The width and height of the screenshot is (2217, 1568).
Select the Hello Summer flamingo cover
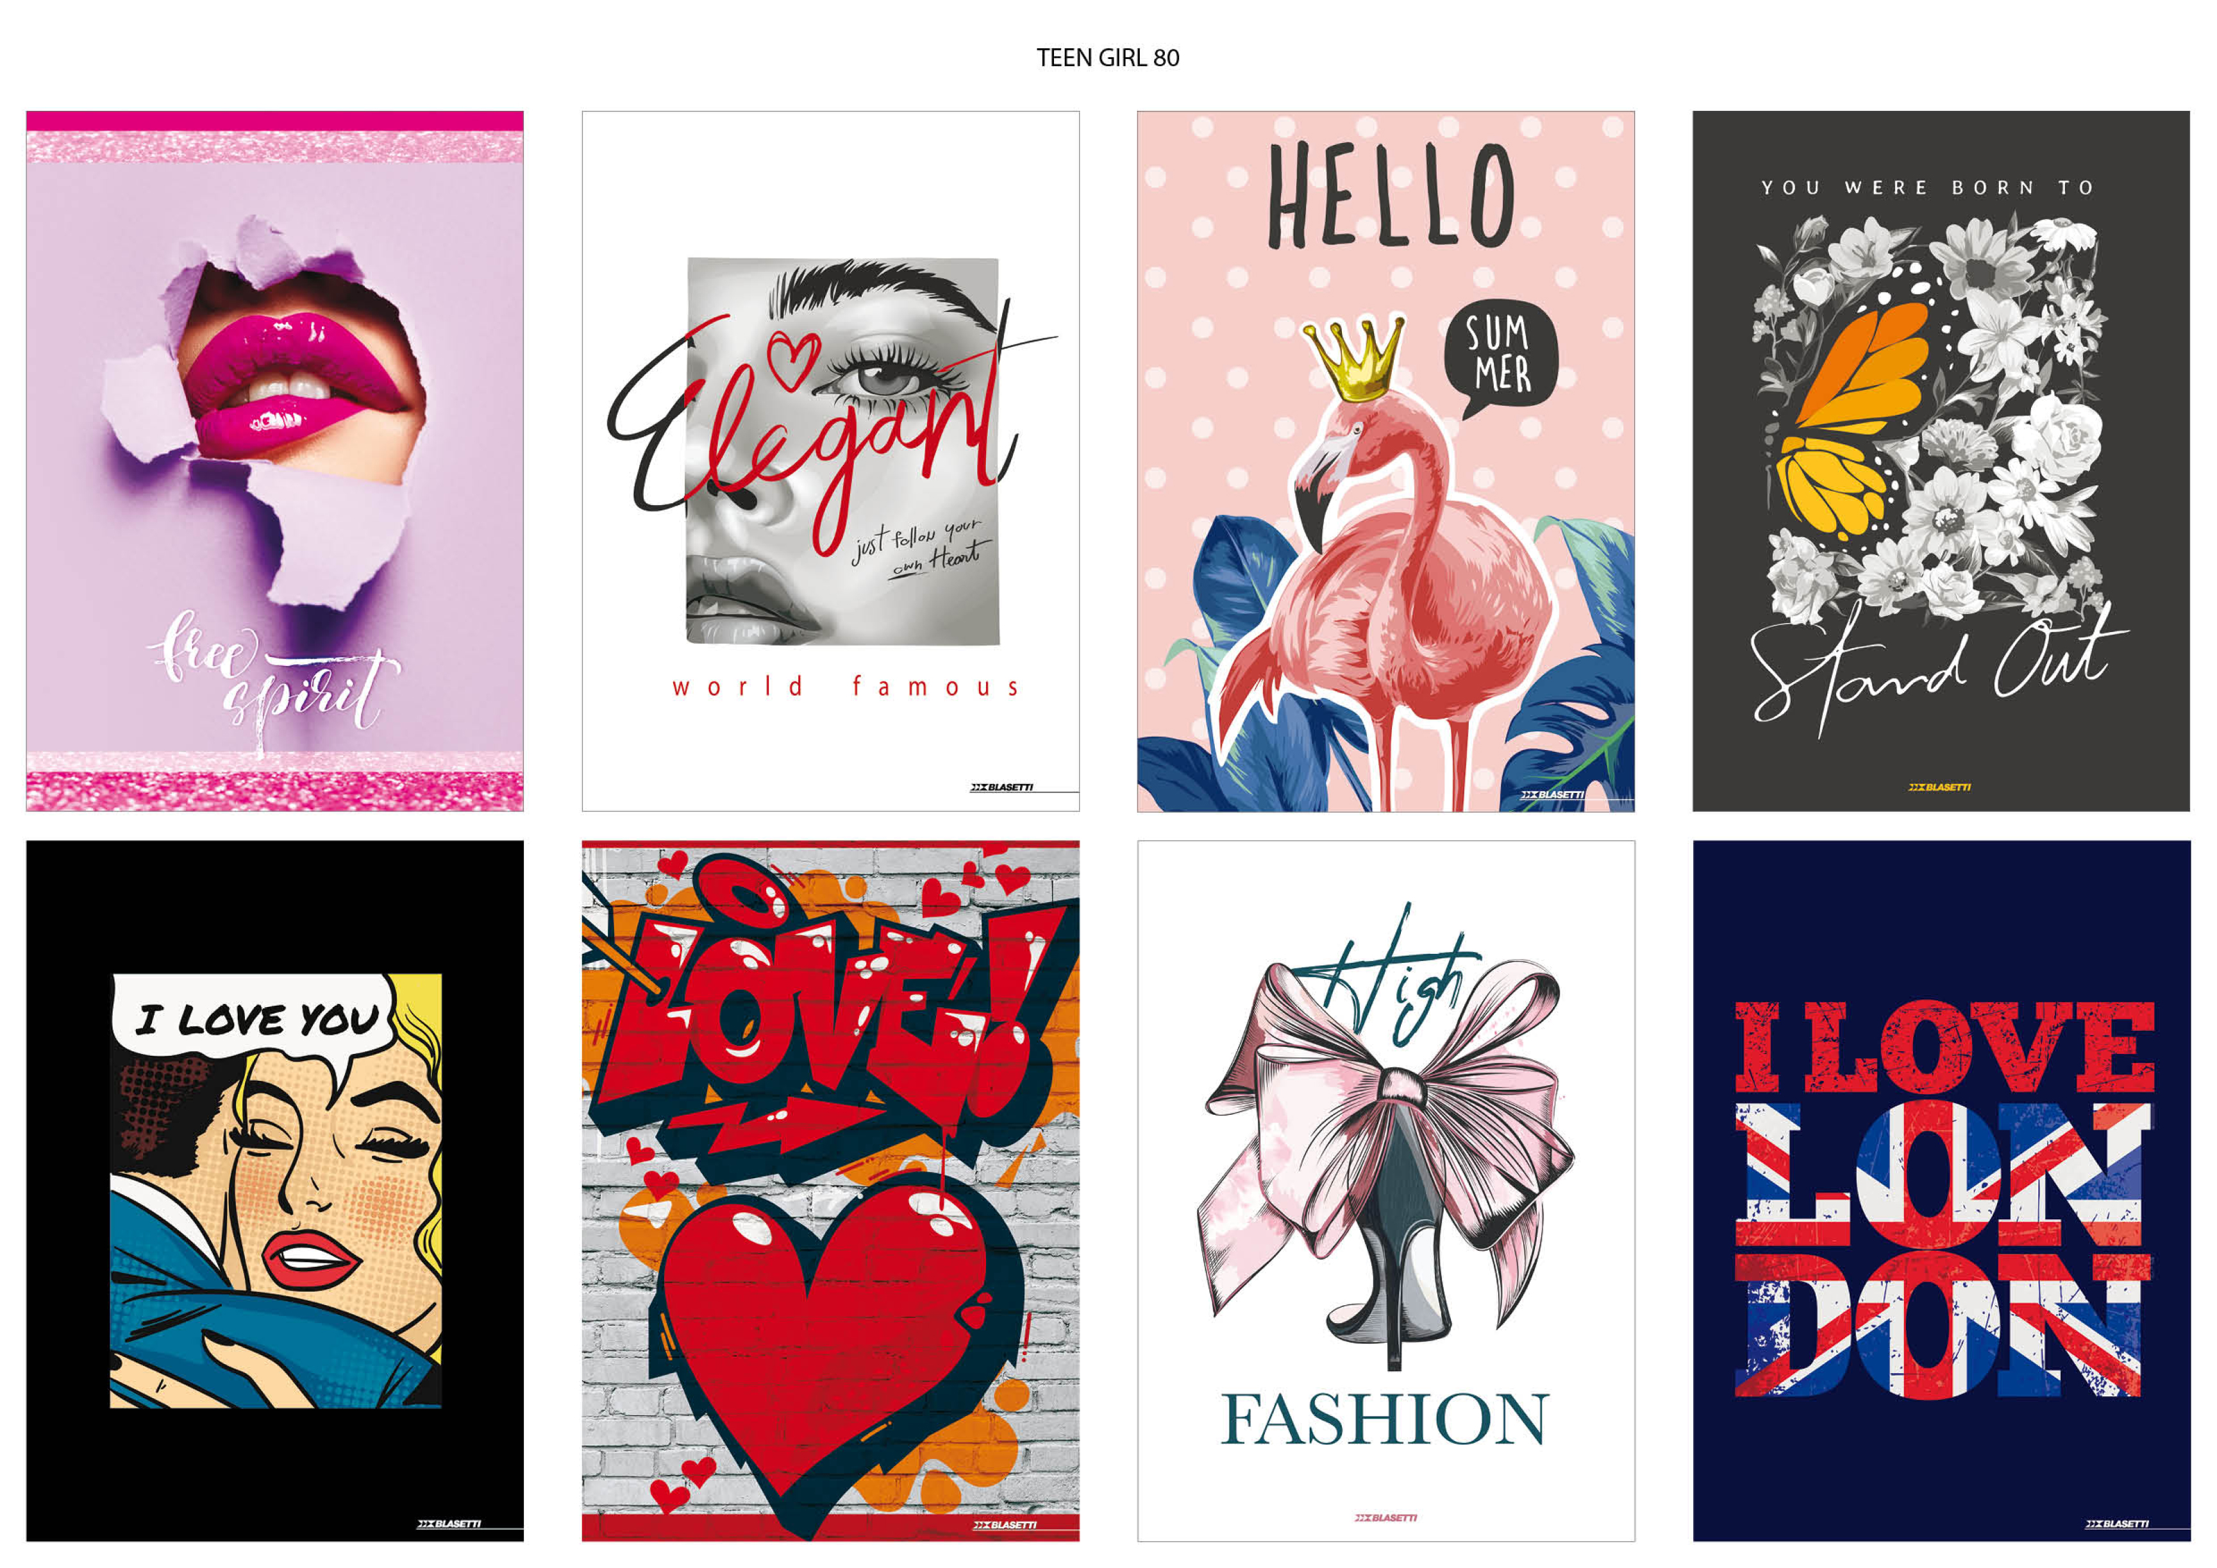click(1385, 460)
